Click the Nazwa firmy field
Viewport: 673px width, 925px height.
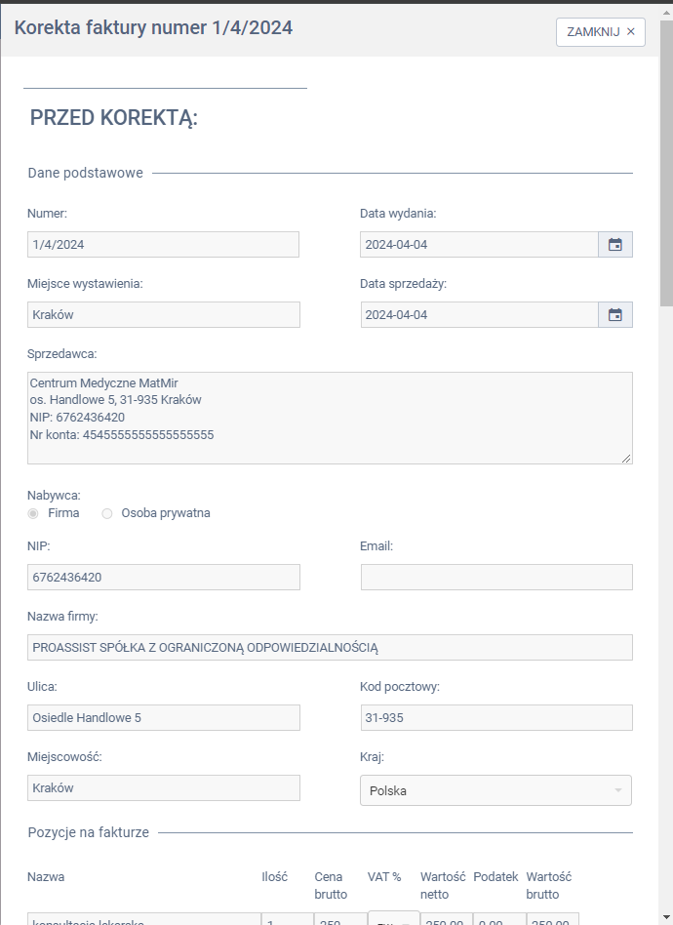330,648
